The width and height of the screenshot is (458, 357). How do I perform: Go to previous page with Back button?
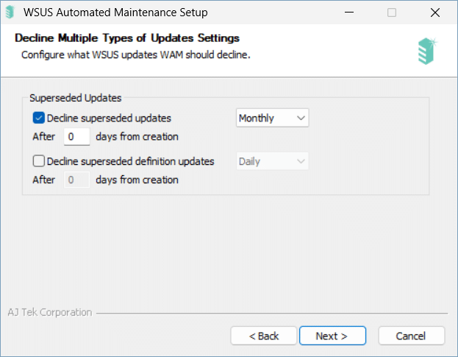[x=264, y=336]
